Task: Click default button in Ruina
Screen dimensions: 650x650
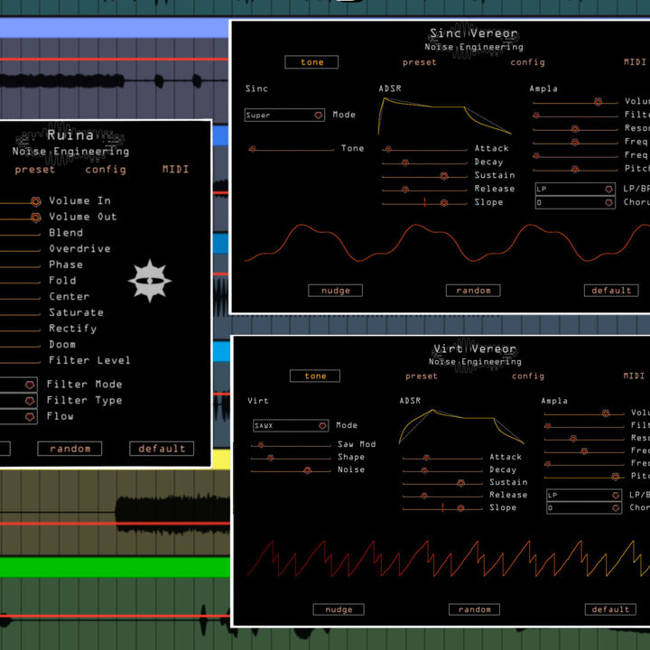Action: (162, 449)
